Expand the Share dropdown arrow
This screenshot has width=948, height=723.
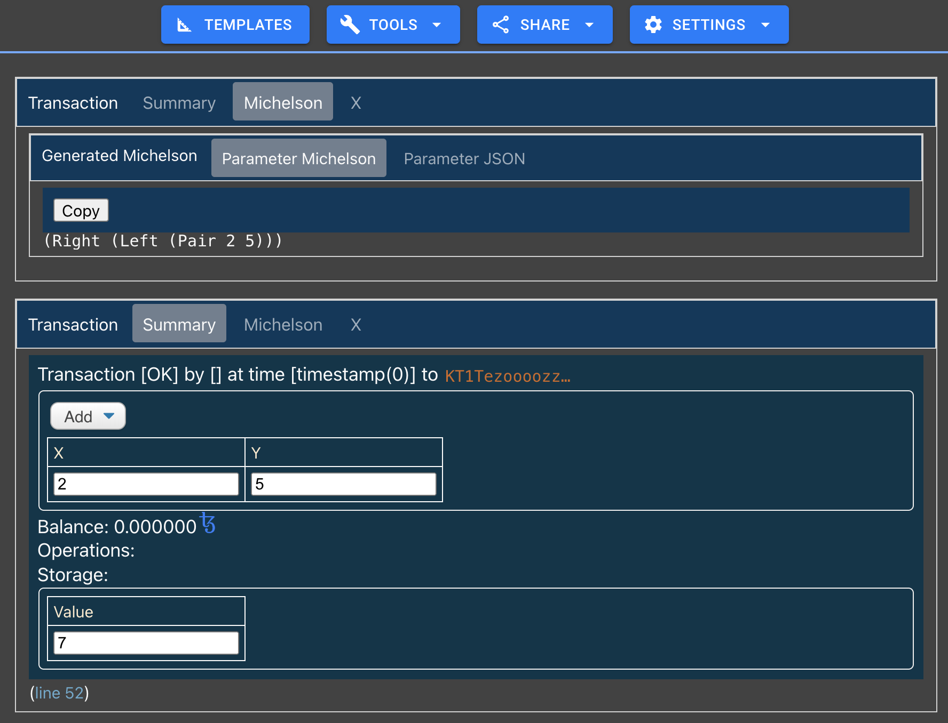589,25
